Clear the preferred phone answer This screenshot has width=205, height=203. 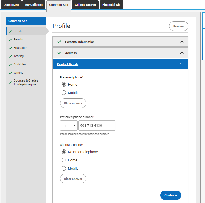73,103
